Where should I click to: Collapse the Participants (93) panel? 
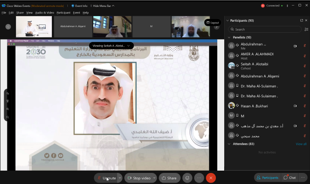[x=227, y=21]
